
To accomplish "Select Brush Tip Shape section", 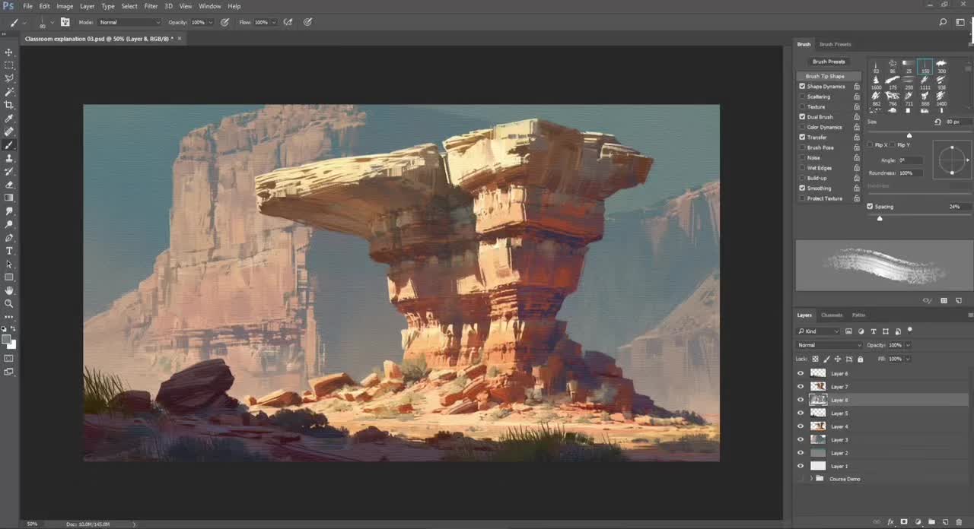I will (x=829, y=76).
